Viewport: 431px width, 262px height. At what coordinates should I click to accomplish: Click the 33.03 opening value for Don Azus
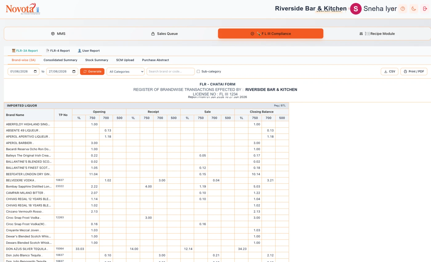pyautogui.click(x=80, y=249)
